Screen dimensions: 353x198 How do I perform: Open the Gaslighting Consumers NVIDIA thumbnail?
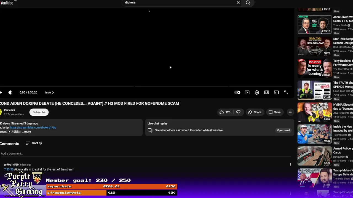click(314, 112)
